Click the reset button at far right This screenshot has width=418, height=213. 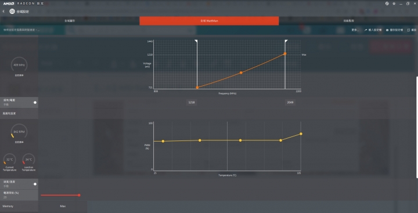coord(412,30)
